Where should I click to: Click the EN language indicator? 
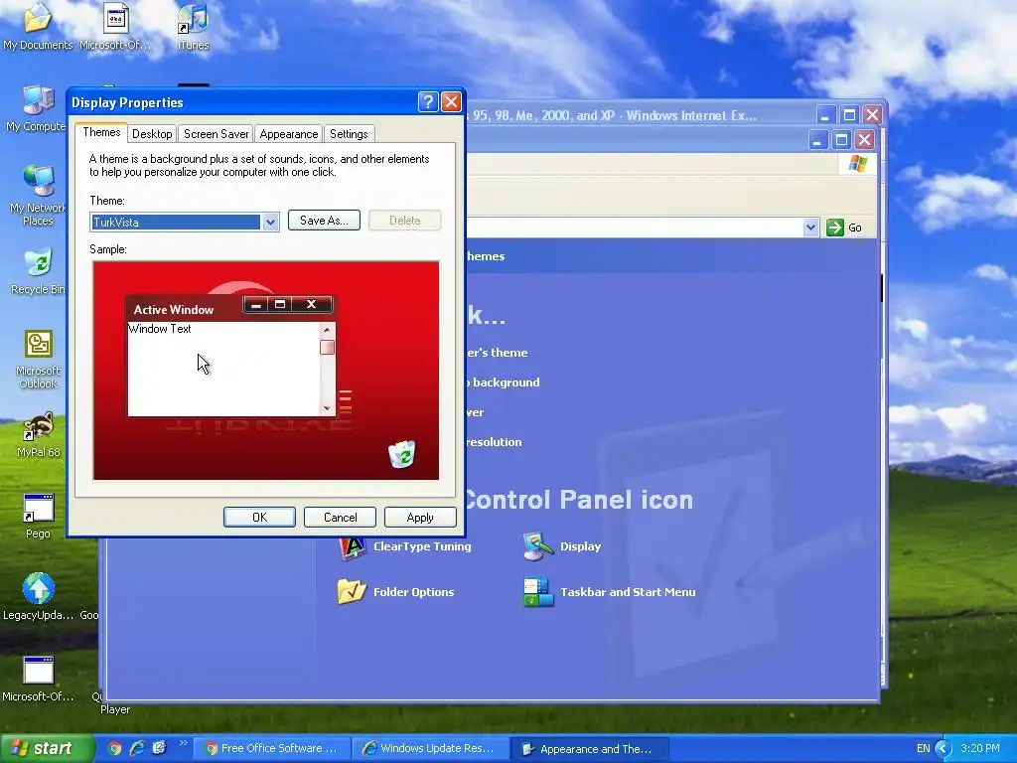923,749
